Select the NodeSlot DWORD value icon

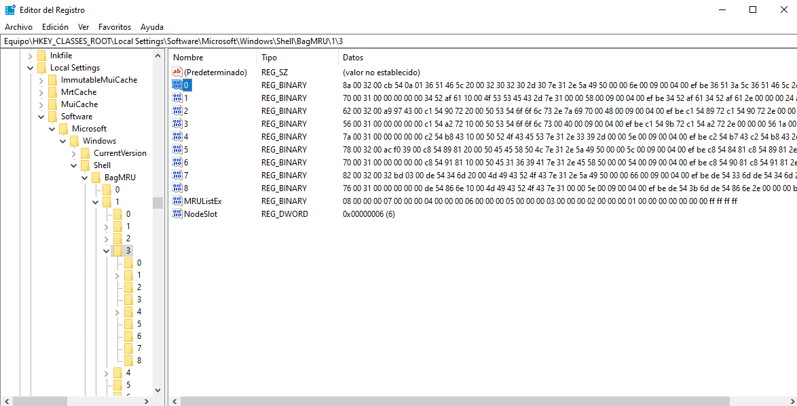click(x=177, y=214)
